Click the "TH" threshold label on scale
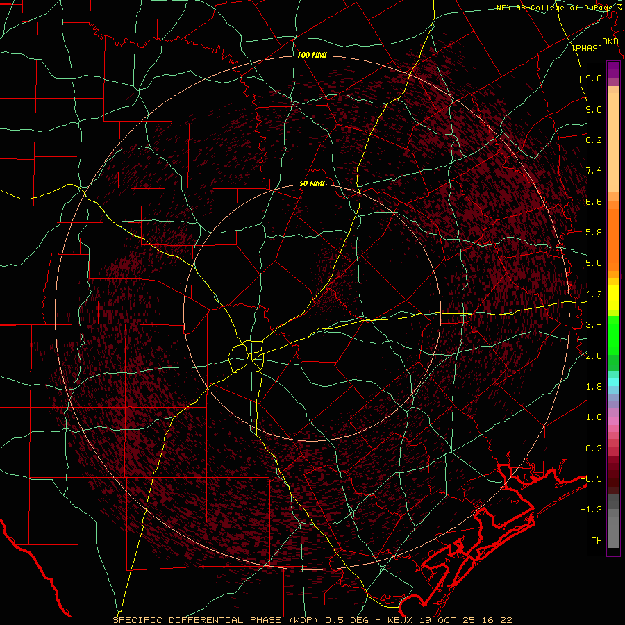Image resolution: width=625 pixels, height=625 pixels. click(x=597, y=541)
